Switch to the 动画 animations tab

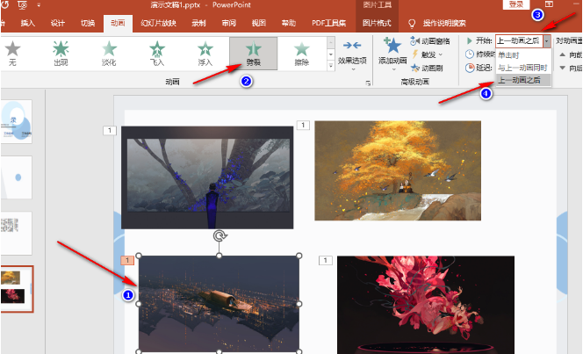118,23
